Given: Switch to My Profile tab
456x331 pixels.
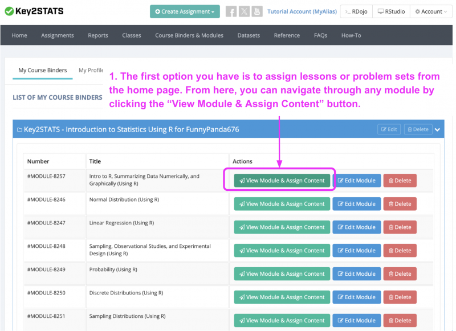Looking at the screenshot, I should pos(91,70).
